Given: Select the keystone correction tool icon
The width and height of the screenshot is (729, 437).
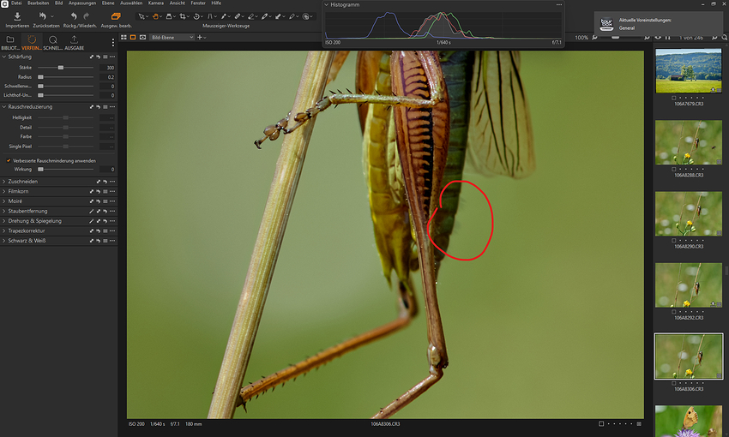Looking at the screenshot, I should pyautogui.click(x=209, y=16).
